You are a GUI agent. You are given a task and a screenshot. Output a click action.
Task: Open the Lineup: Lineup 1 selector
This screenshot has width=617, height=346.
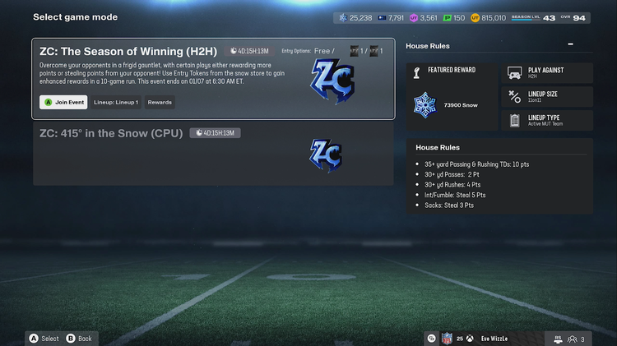(116, 102)
